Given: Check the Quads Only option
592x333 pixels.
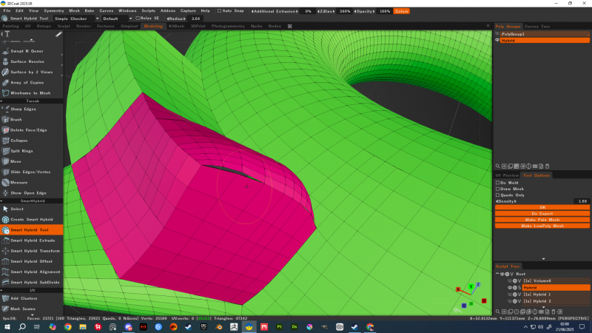Looking at the screenshot, I should 497,195.
